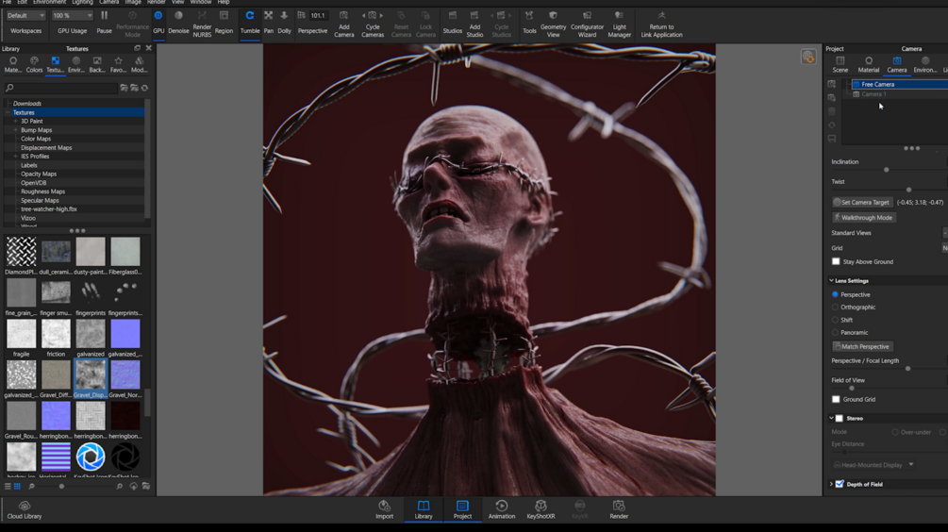Viewport: 948px width, 532px height.
Task: Open the Window menu
Action: coord(201,3)
